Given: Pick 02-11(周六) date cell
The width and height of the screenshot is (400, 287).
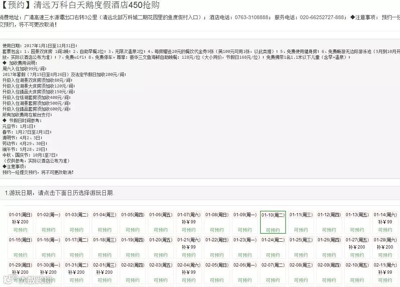Looking at the screenshot, I should click(385, 273).
